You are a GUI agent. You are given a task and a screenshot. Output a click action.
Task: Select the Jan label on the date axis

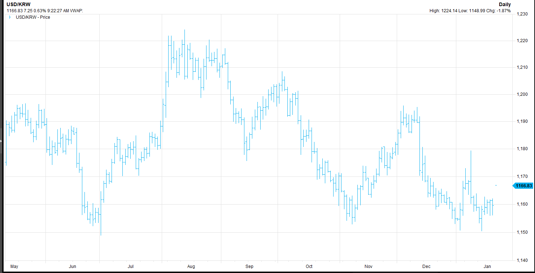point(487,267)
